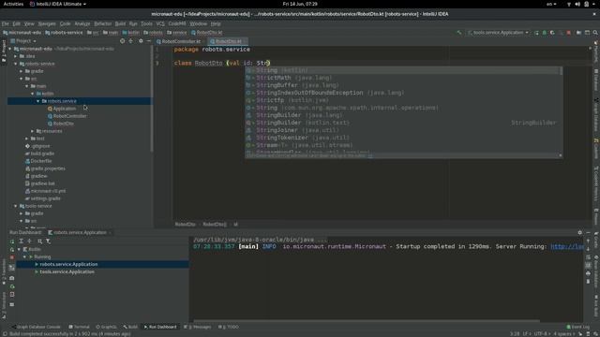Open the VCS menu
Image resolution: width=600 pixels, height=337 pixels.
coord(160,23)
